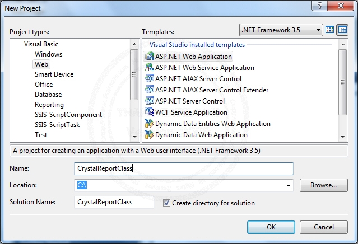Expand the Location path dropdown arrow
Viewport: 358px width, 244px height.
click(289, 185)
